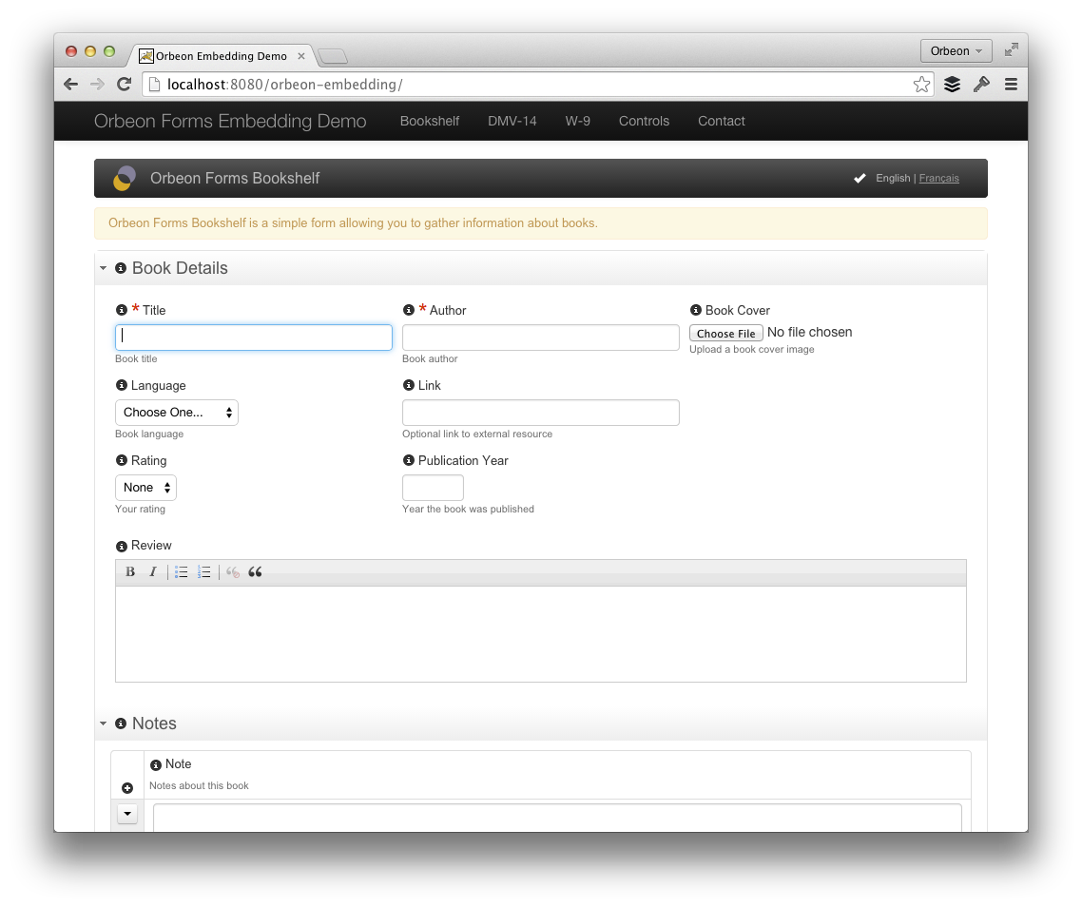Show help info for Link field
This screenshot has height=907, width=1082.
click(409, 385)
